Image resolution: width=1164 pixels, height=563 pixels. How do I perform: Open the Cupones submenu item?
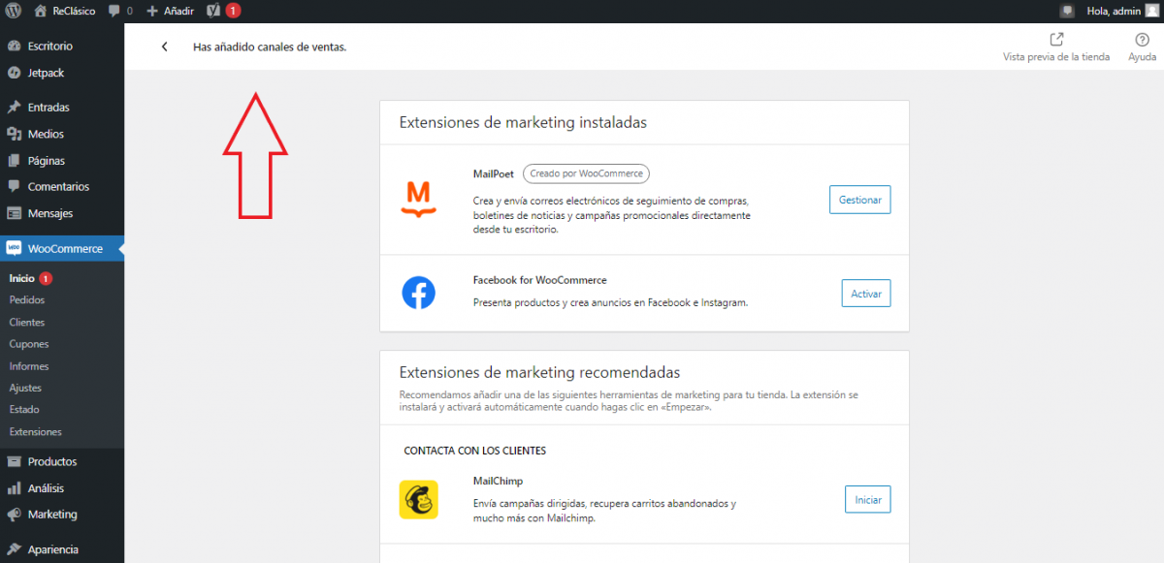[29, 344]
